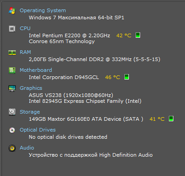Open the CPU section link
The width and height of the screenshot is (185, 176).
25,28
